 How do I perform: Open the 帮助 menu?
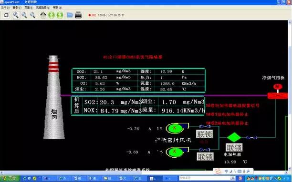(x=57, y=8)
